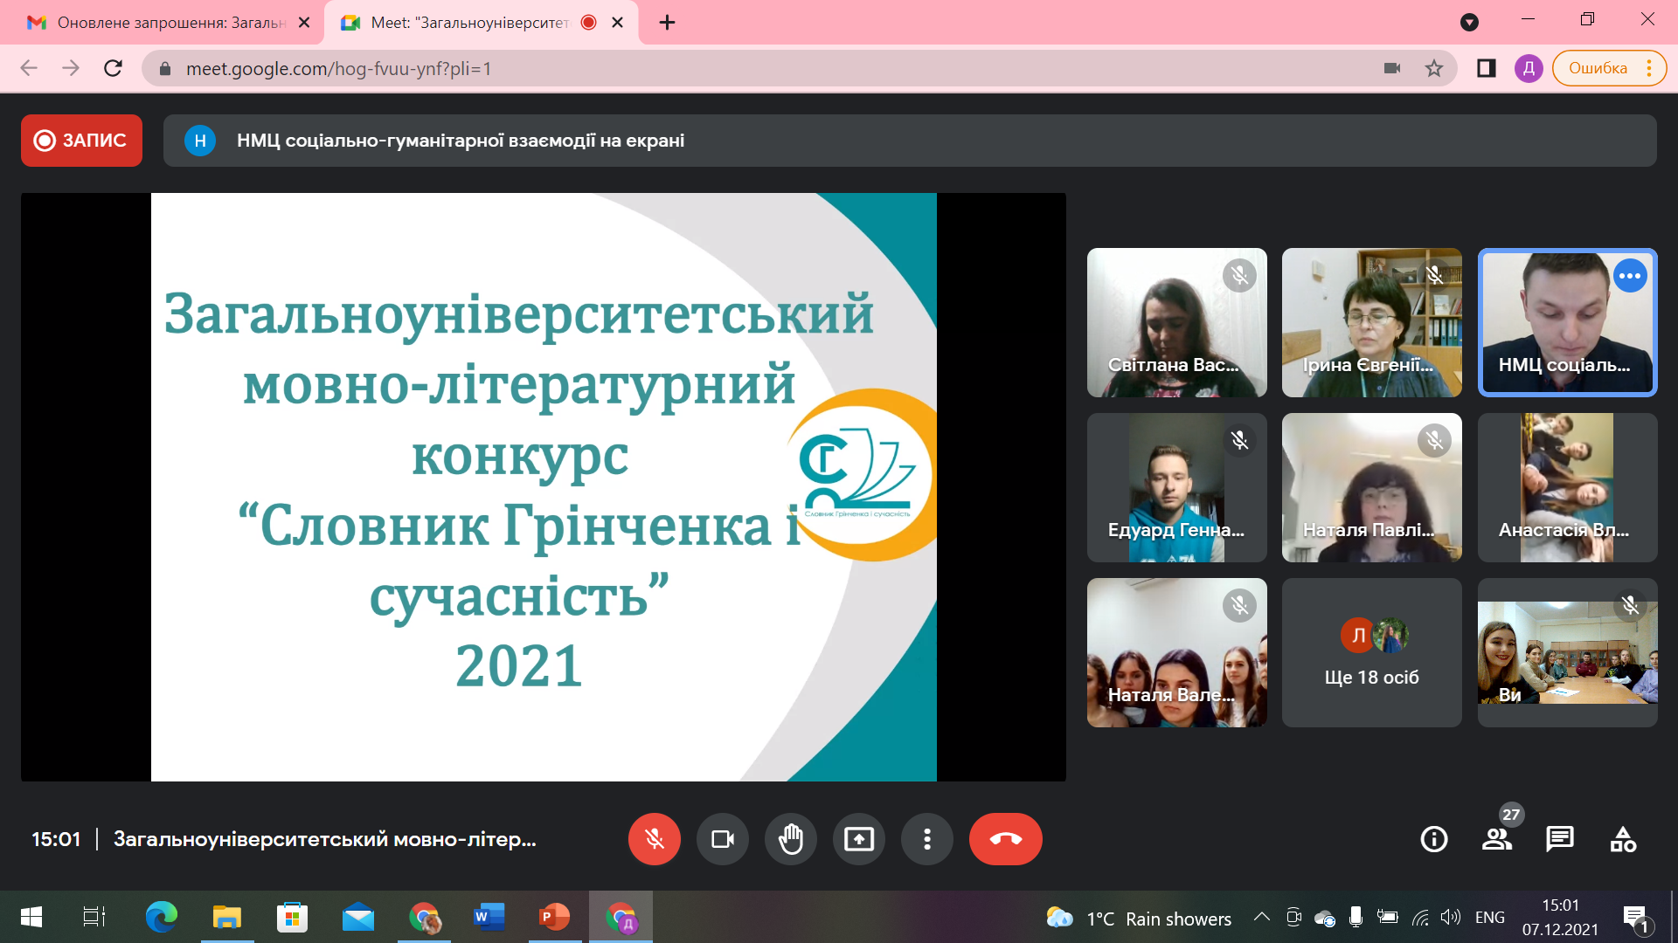Viewport: 1678px width, 943px height.
Task: Click the Ошибка browser button
Action: (x=1598, y=68)
